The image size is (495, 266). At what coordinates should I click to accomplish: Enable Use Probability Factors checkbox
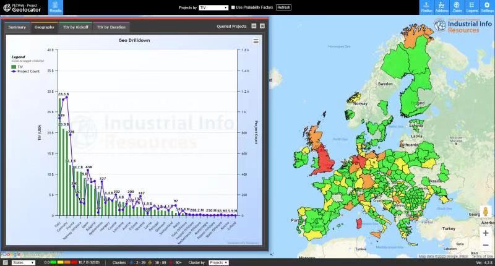point(233,7)
